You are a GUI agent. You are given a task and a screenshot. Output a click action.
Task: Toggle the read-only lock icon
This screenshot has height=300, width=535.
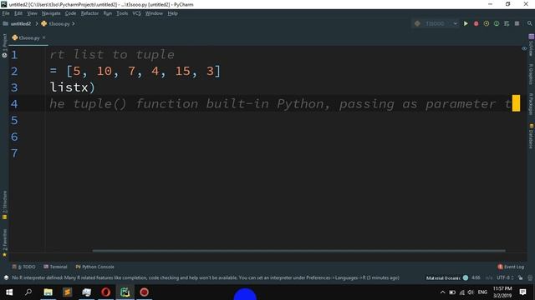[x=520, y=277]
